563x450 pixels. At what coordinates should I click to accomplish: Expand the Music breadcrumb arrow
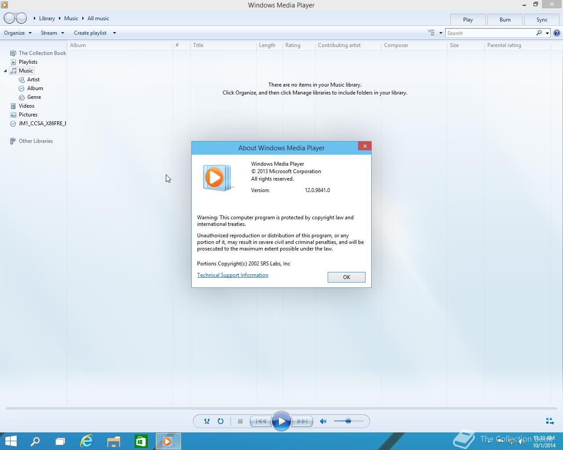[83, 18]
